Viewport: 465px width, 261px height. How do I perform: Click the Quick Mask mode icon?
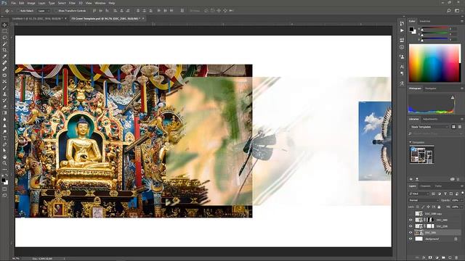[x=4, y=188]
